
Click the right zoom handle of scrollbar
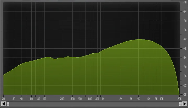(x=180, y=104)
